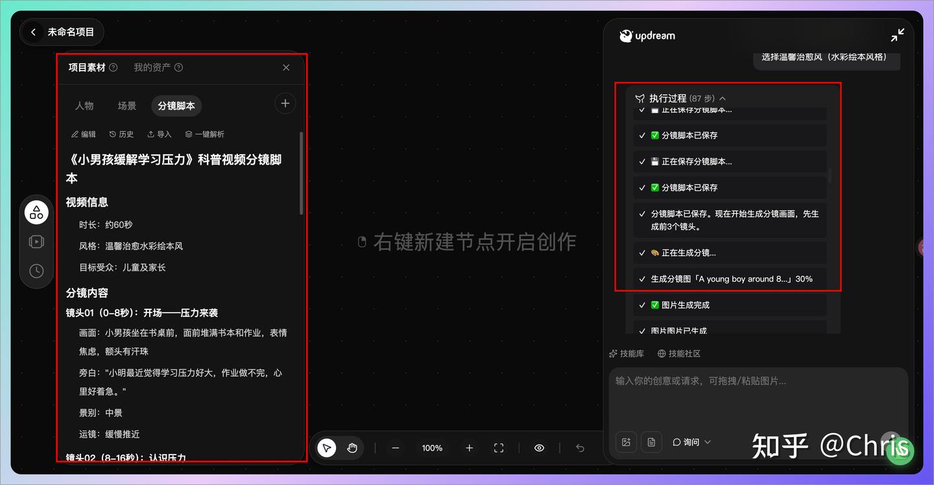Image resolution: width=934 pixels, height=485 pixels.
Task: Click step 正在生成分镜...
Action: coord(730,253)
